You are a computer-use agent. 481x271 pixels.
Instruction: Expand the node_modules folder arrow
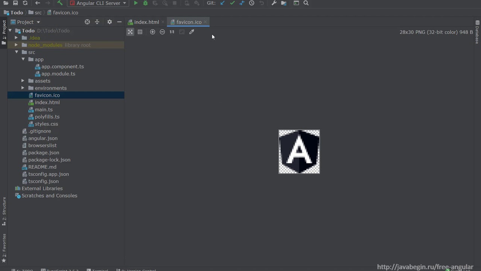pyautogui.click(x=16, y=45)
